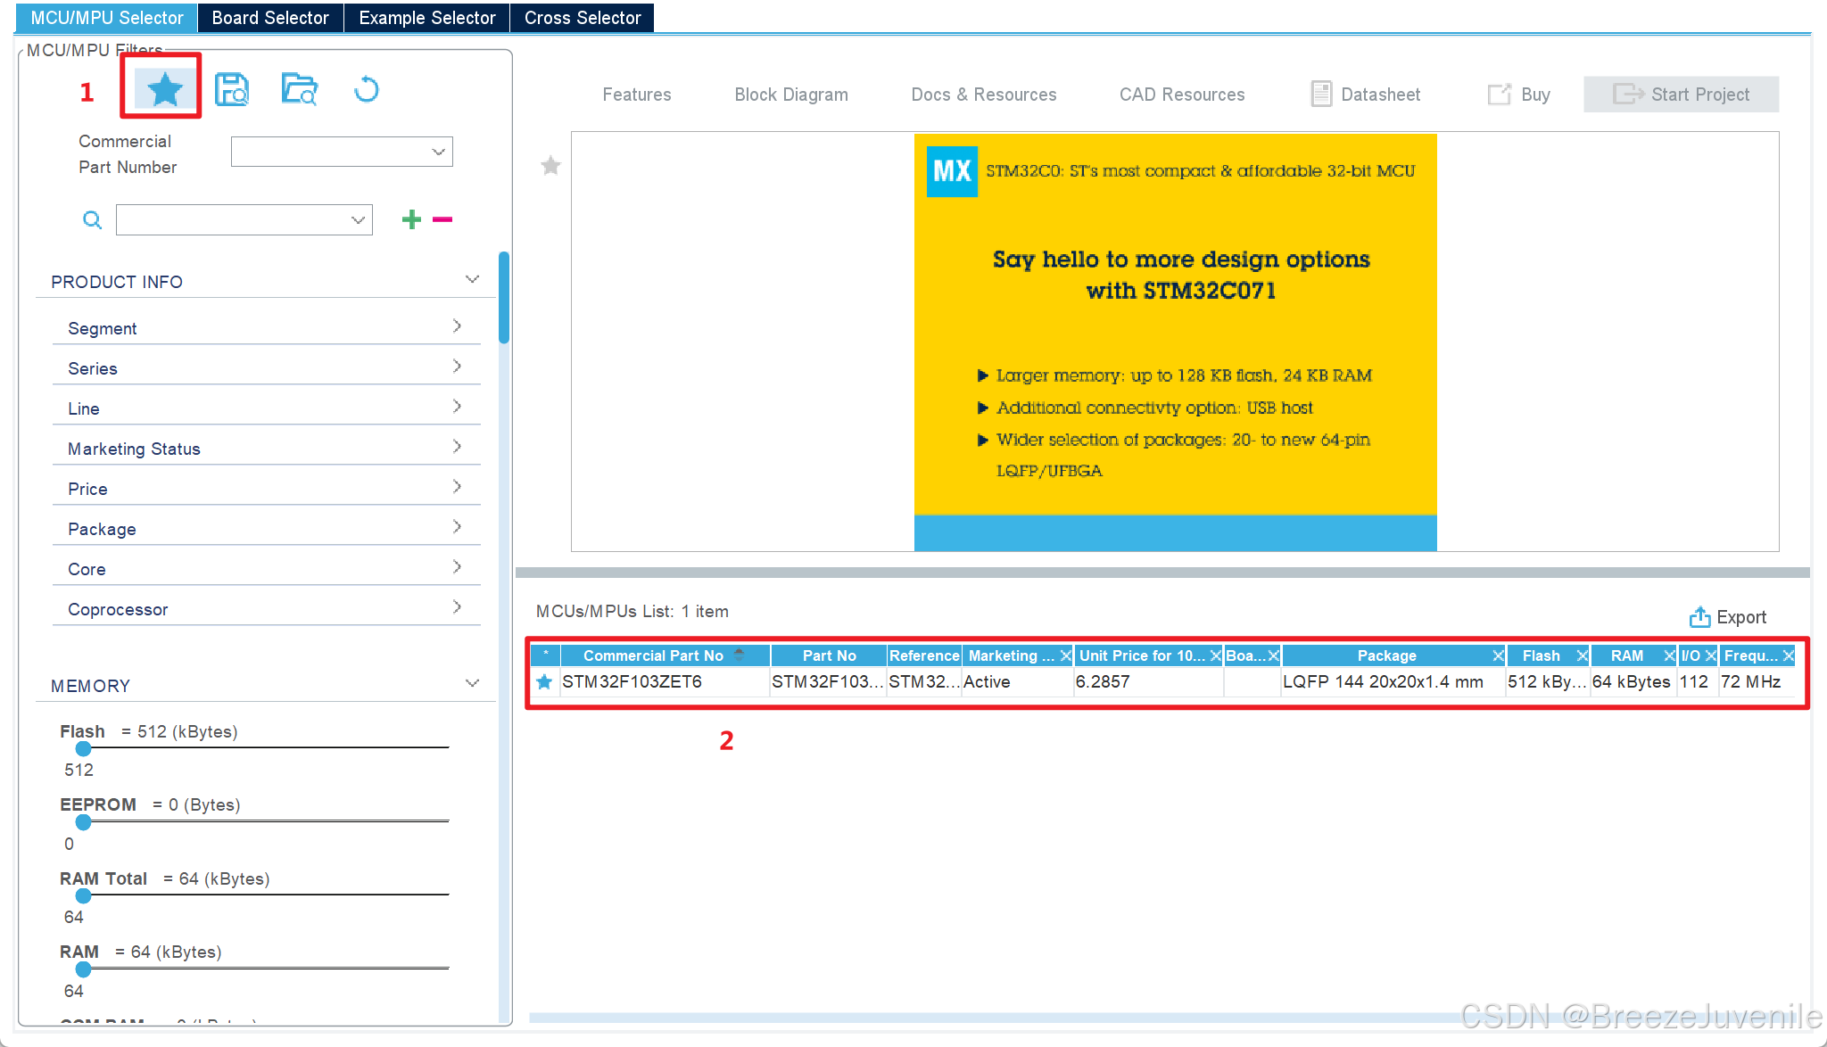Viewport: 1827px width, 1047px height.
Task: Open the Cross Selector tab
Action: click(583, 18)
